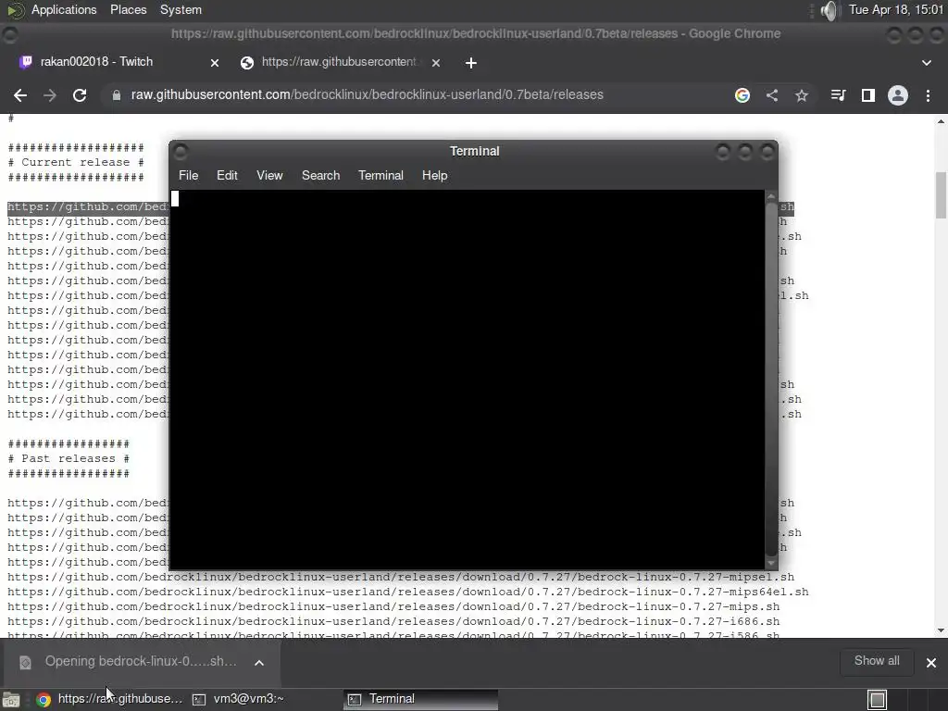Click inside the black terminal area
The height and width of the screenshot is (711, 948).
coord(468,379)
